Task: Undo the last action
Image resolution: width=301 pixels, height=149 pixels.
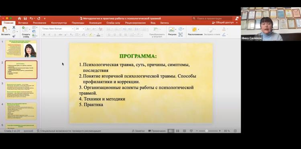Action: tap(31, 18)
